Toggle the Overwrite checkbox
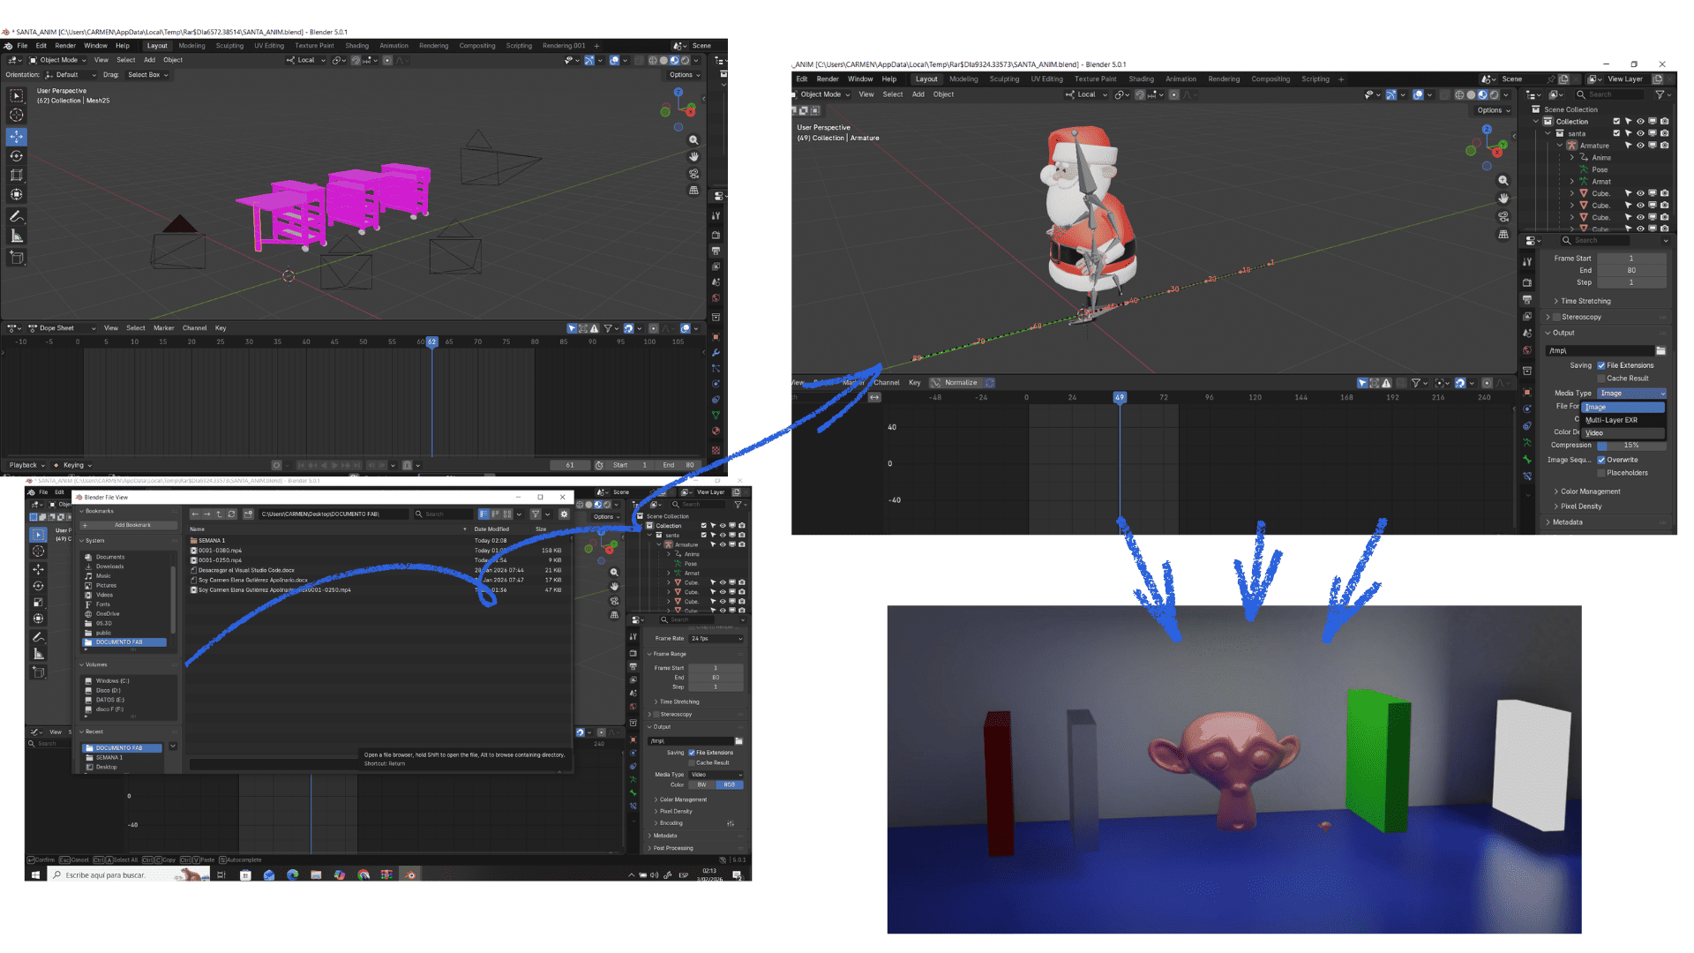 click(1601, 460)
